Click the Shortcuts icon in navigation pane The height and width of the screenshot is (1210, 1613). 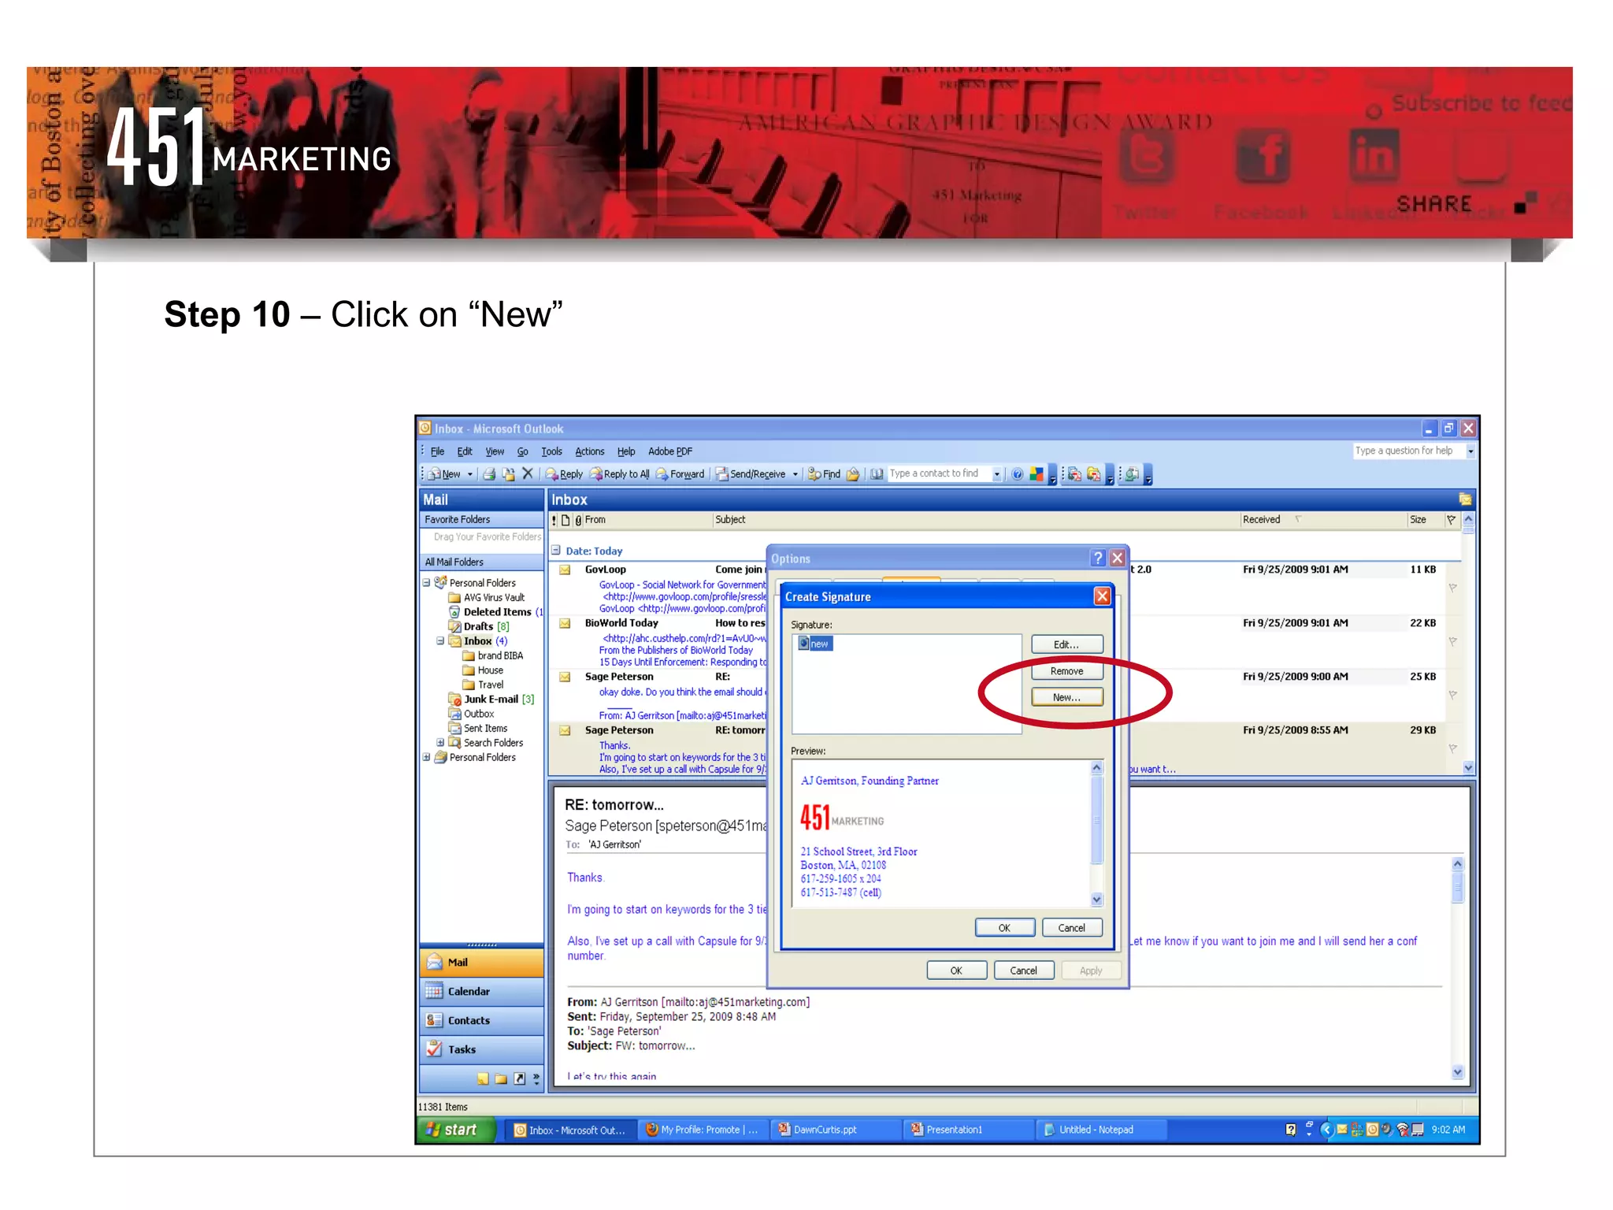coord(520,1079)
